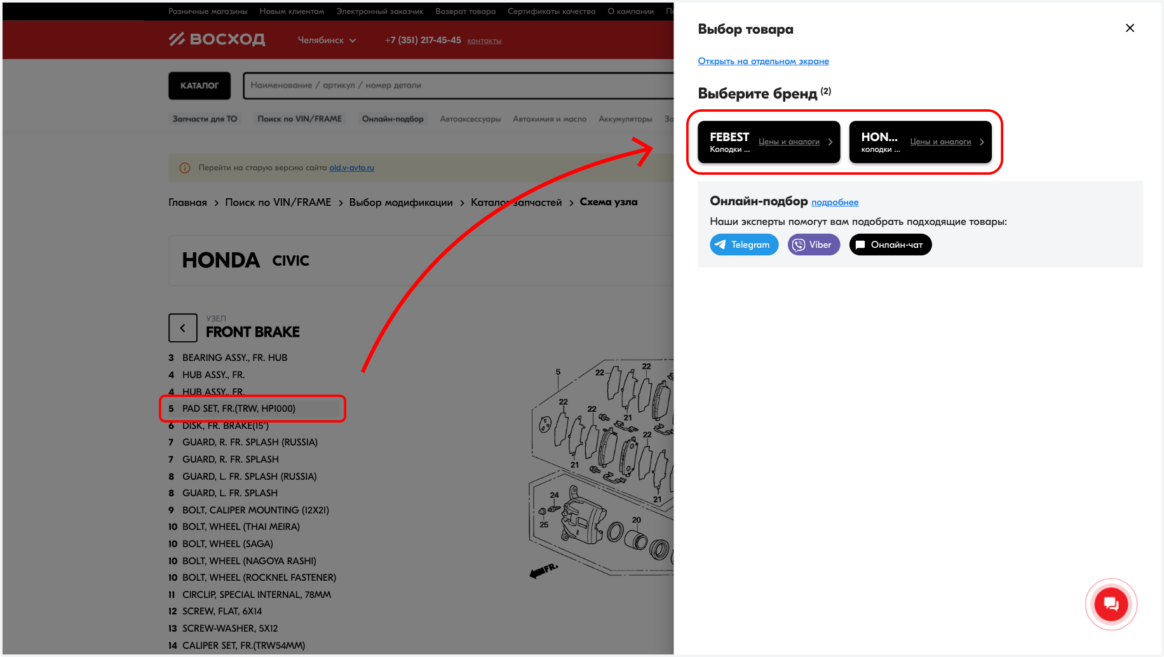Open the КАТАЛОГ button
Screen dimensions: 1164x657
[x=200, y=85]
